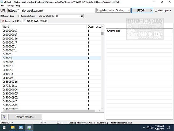Click the magnifier search icon button
The width and height of the screenshot is (174, 131).
tap(4, 117)
